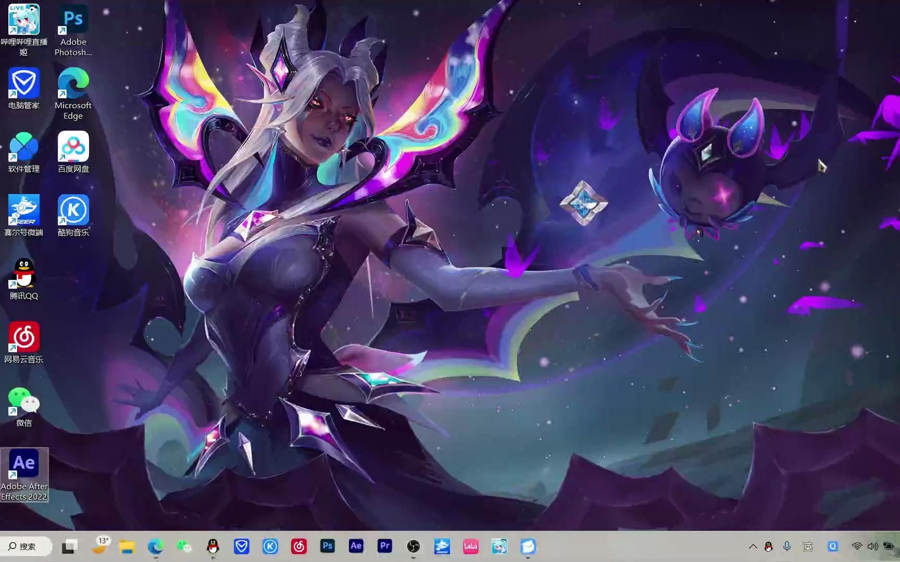Open File Explorer from the taskbar

click(127, 546)
